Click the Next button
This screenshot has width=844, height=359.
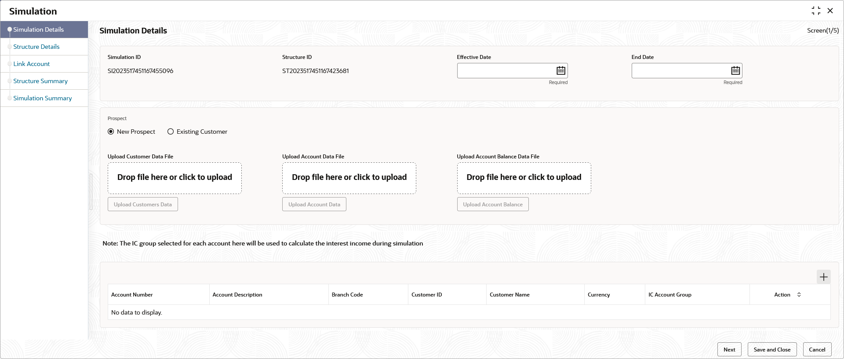(729, 349)
